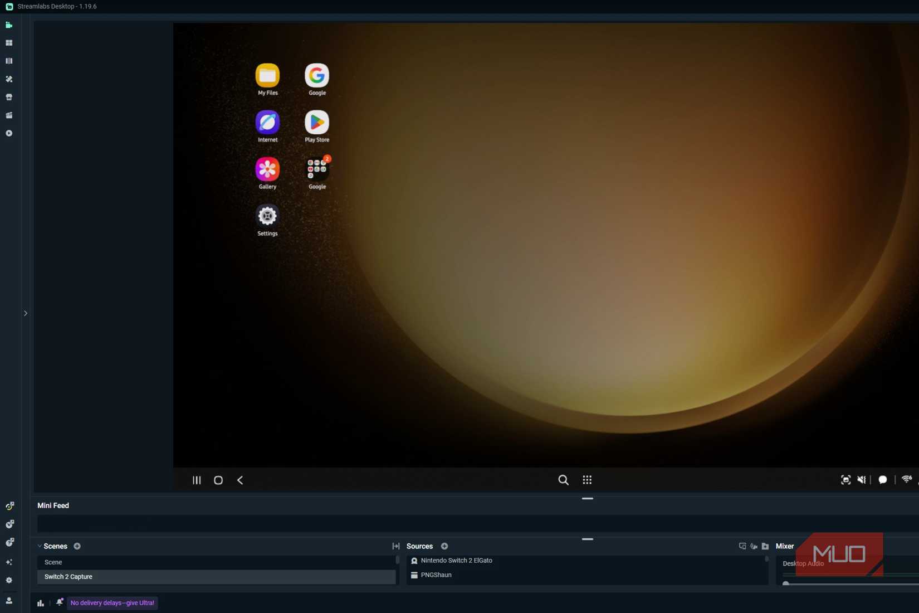Open the app grid in the preview
919x613 pixels.
587,480
